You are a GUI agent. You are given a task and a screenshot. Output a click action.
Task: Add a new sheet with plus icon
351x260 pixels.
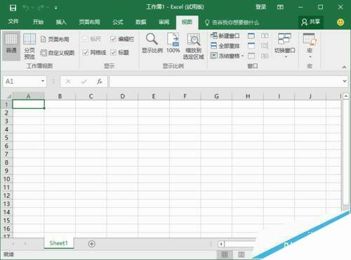pos(92,244)
